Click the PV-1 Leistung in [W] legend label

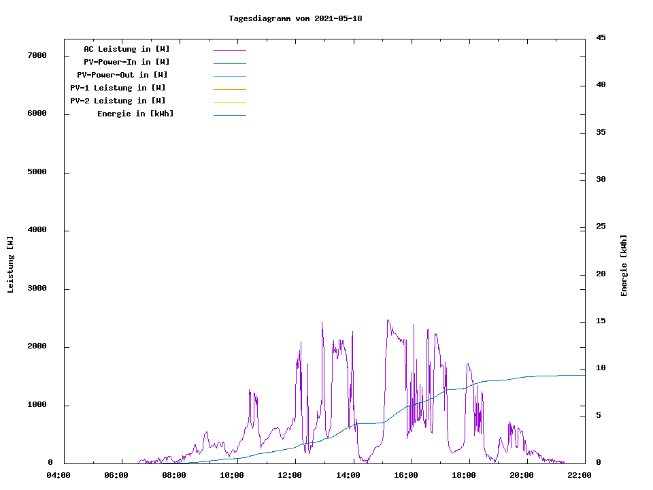[118, 88]
